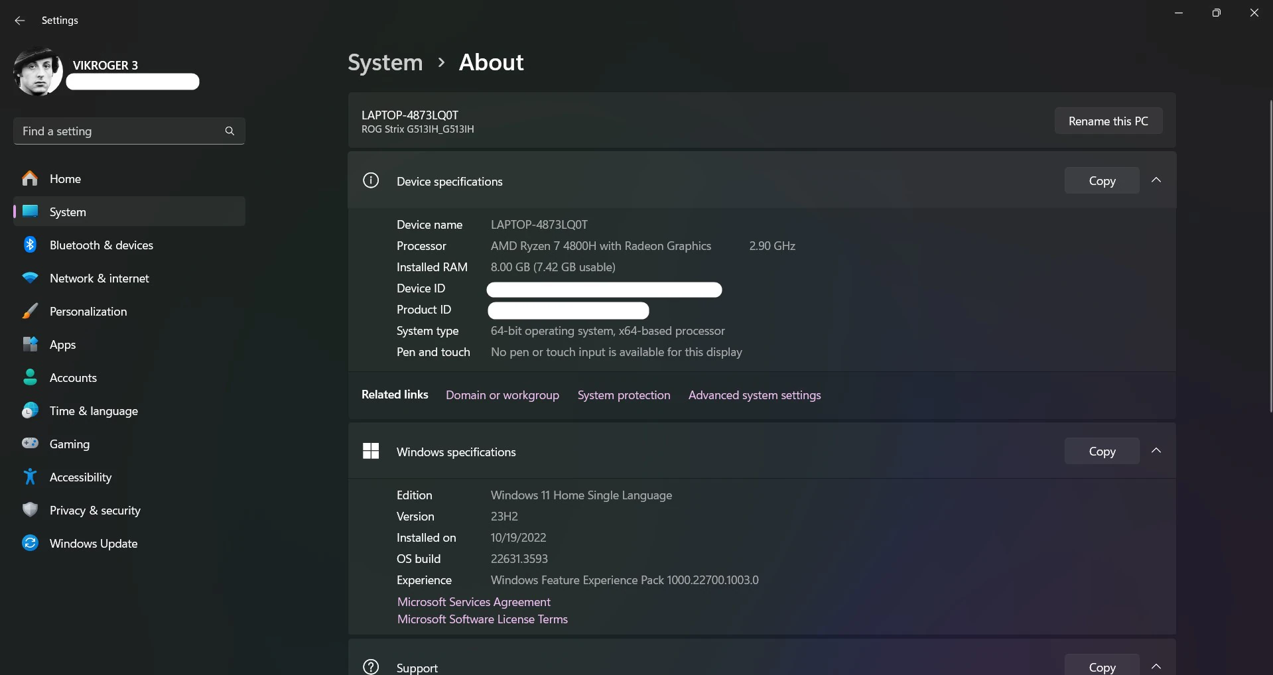Click the Windows Update refresh icon
This screenshot has height=675, width=1273.
30,543
